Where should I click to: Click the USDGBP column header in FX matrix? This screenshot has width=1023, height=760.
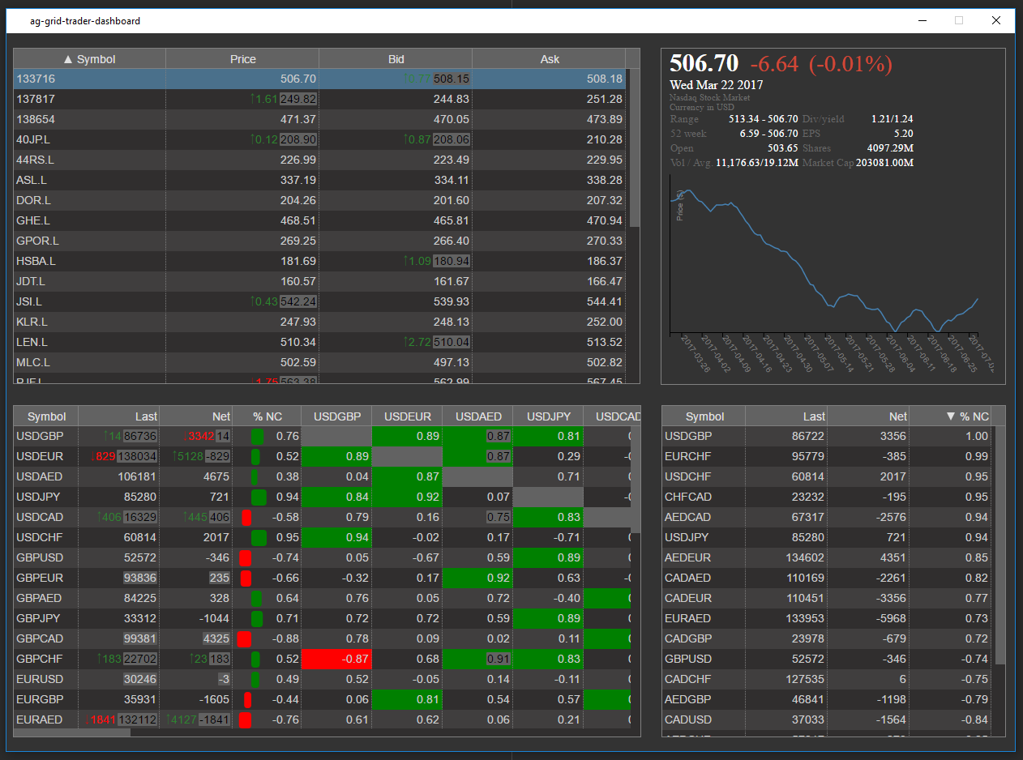(x=336, y=416)
